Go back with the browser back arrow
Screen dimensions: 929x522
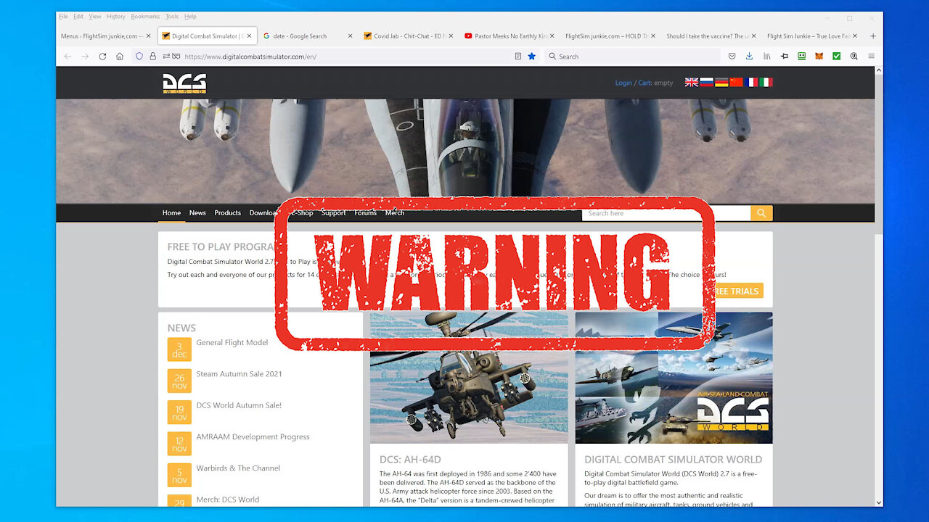click(67, 57)
